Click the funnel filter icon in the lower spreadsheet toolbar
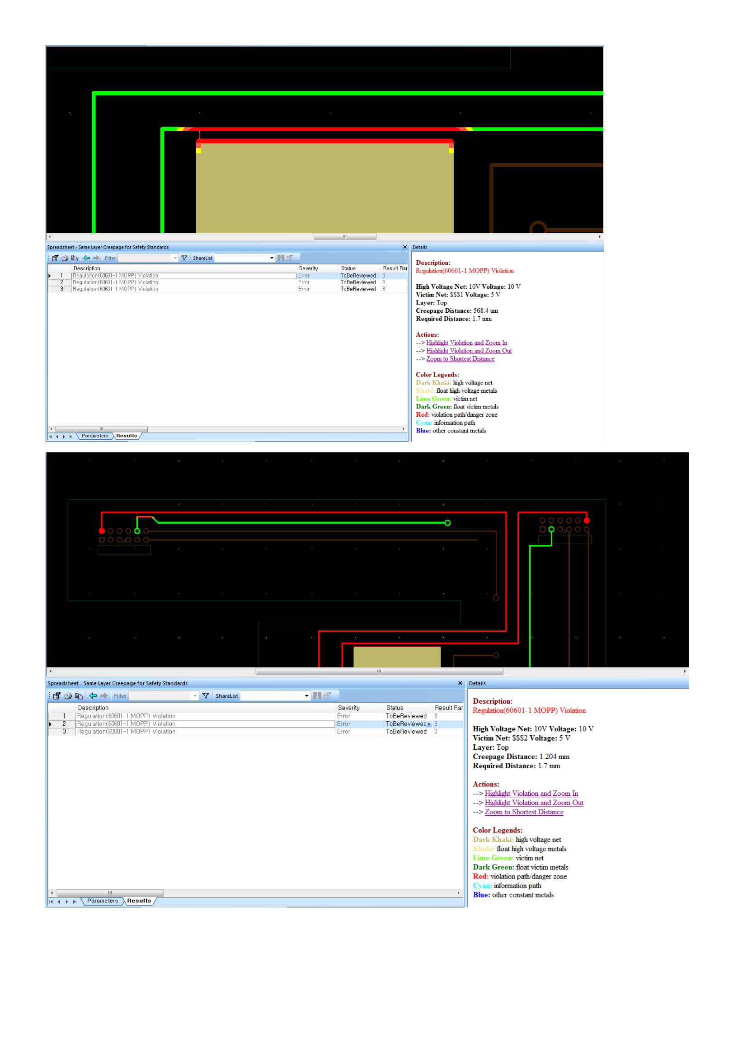This screenshot has height=1057, width=747. click(x=206, y=695)
